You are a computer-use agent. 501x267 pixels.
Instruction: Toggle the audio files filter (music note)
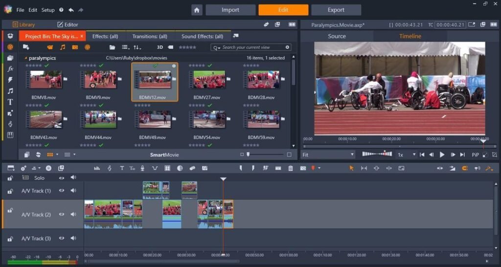pos(63,47)
